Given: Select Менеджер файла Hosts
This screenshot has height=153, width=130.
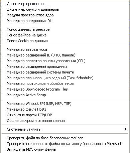Looking at the screenshot, I should point(65,109).
